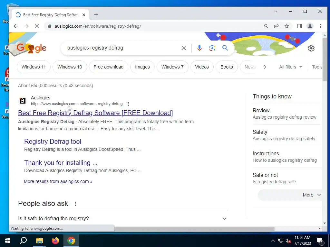Viewport: 330px width, 247px height.
Task: Show hidden system tray icons
Action: tap(273, 241)
